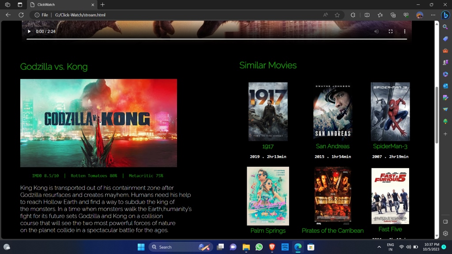Click the Fast Five title link

(390, 229)
